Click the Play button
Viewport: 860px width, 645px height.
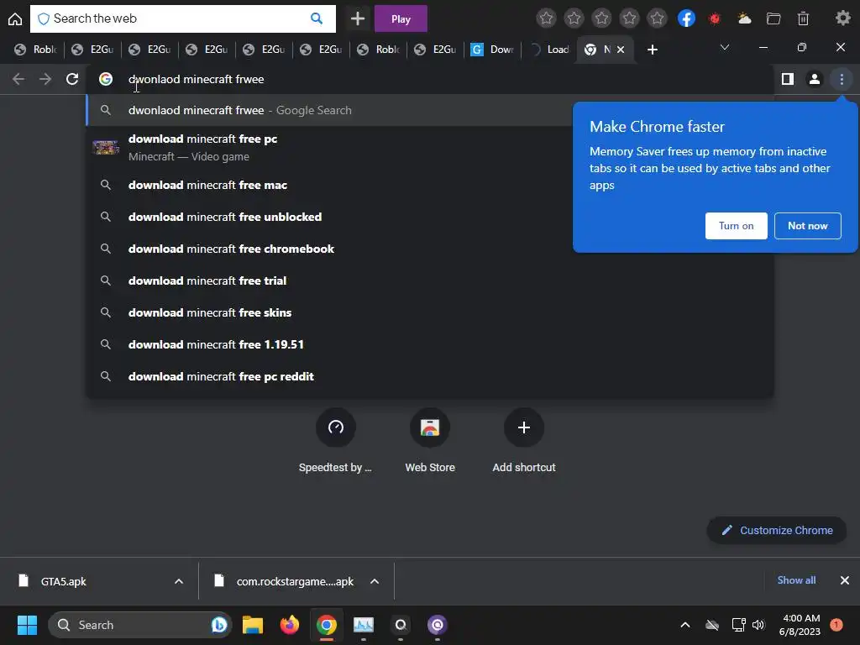coord(401,18)
